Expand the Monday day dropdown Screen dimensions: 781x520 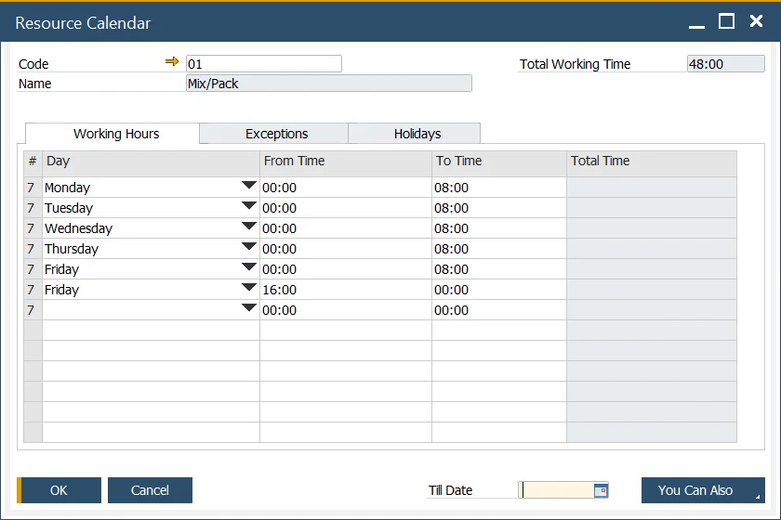click(x=248, y=185)
